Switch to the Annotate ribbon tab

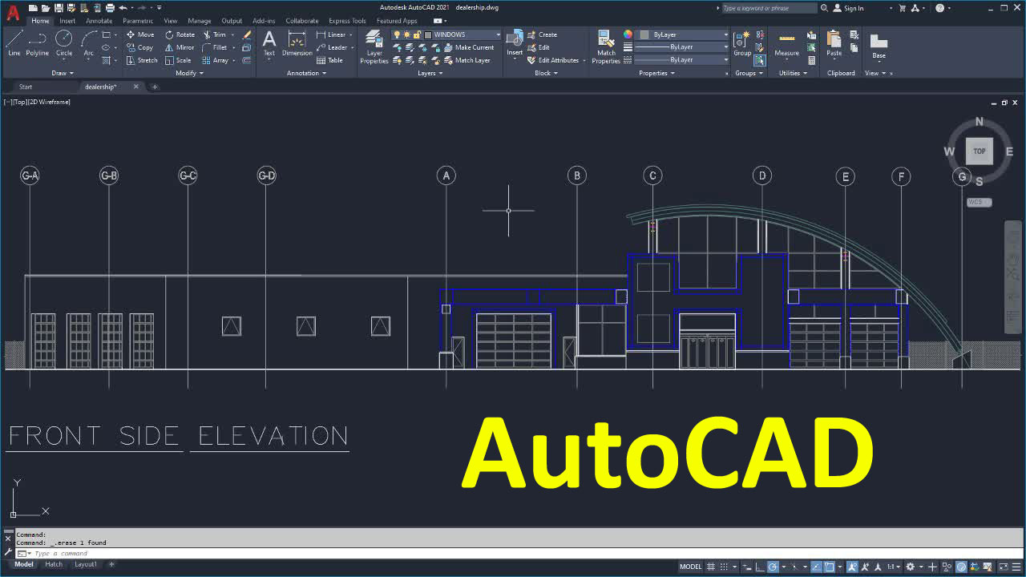pyautogui.click(x=99, y=21)
